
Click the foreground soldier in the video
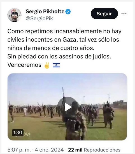76,121
